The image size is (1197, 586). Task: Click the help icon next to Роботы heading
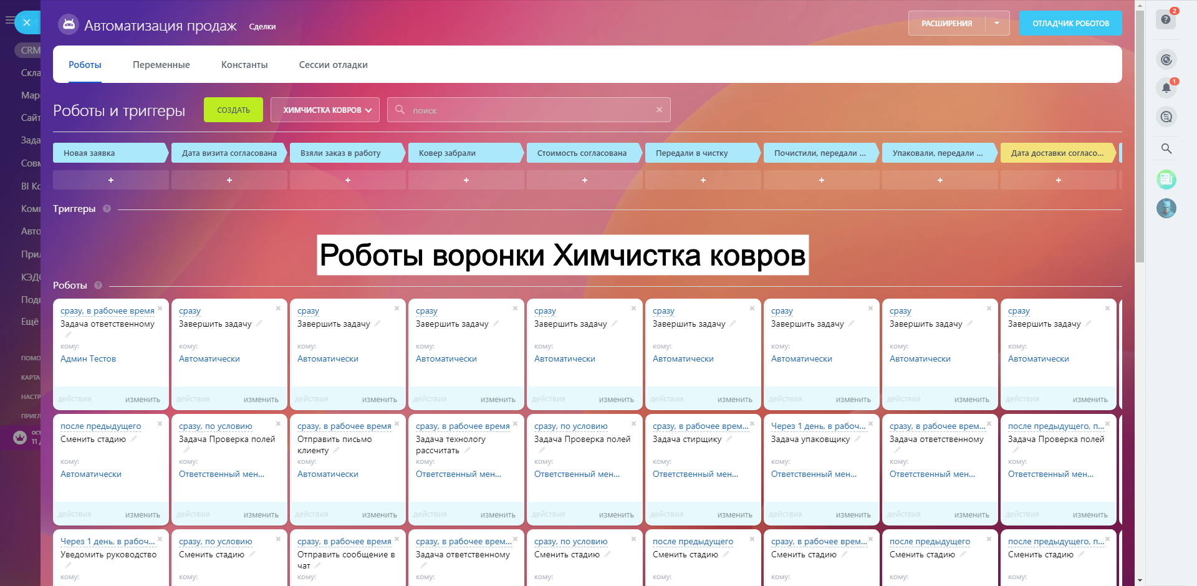tap(98, 286)
